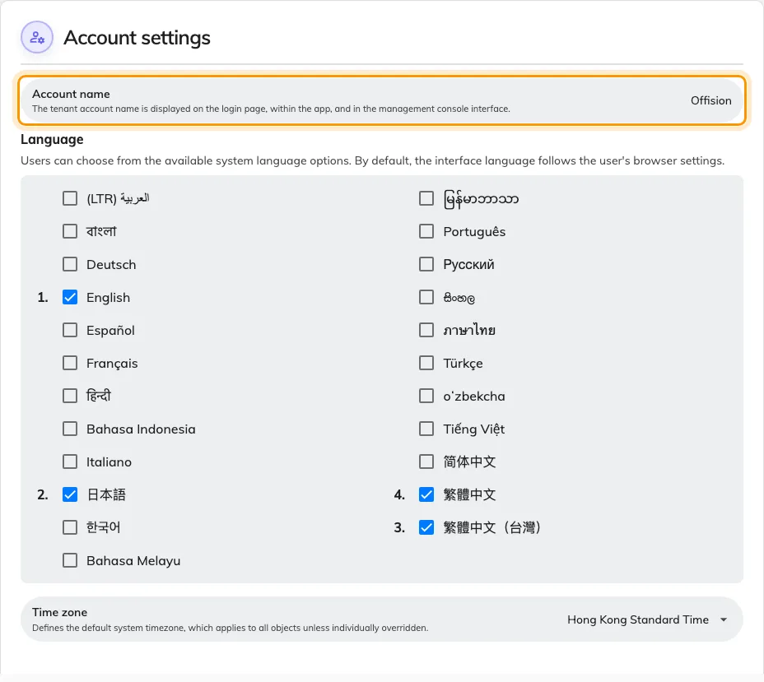Enable the Русский checkbox
This screenshot has height=682, width=764.
click(426, 264)
